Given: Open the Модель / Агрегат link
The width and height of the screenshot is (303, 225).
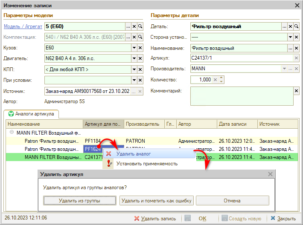Looking at the screenshot, I should click(23, 26).
